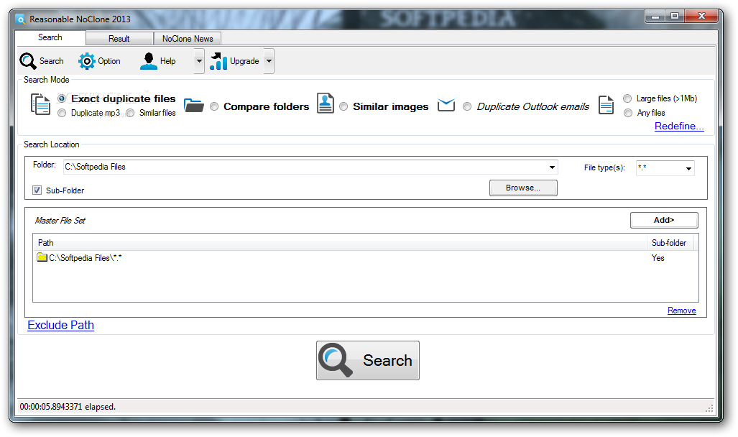Screen dimensions: 738x437
Task: Switch to the Search tab
Action: pyautogui.click(x=50, y=37)
